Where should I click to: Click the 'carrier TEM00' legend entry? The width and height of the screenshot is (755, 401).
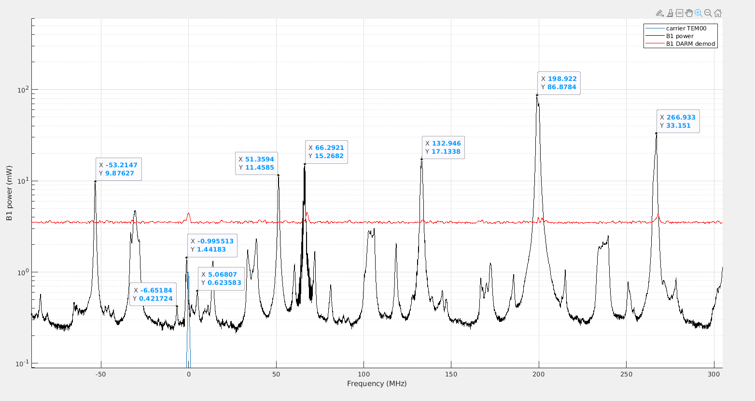tap(686, 28)
